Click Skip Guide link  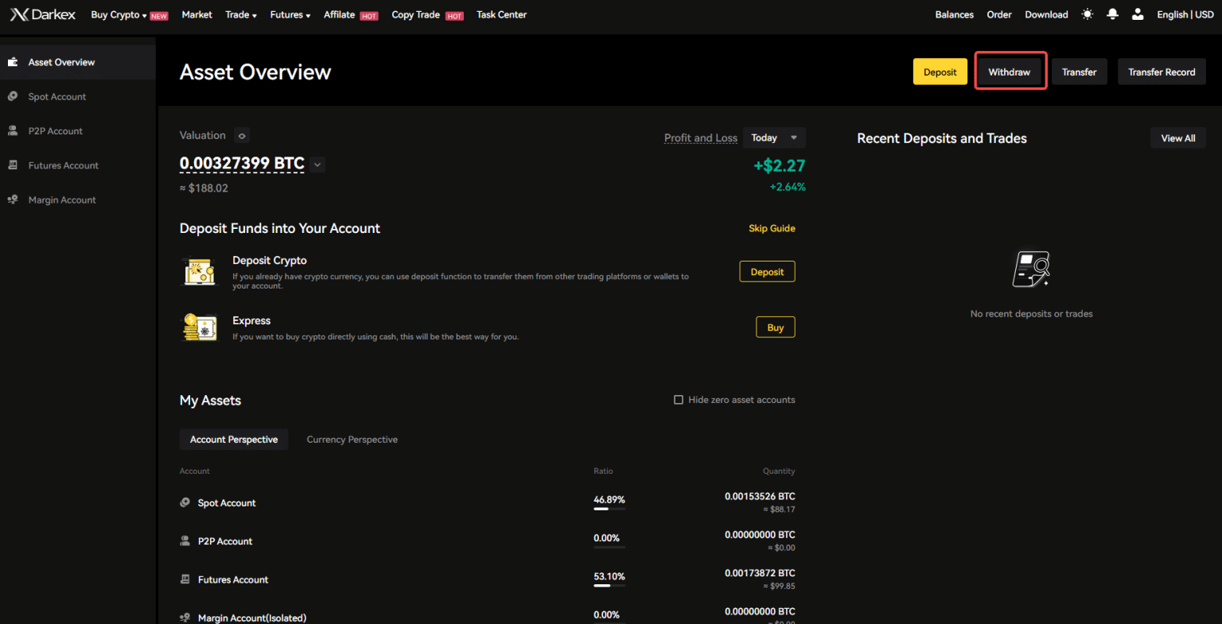(x=771, y=228)
